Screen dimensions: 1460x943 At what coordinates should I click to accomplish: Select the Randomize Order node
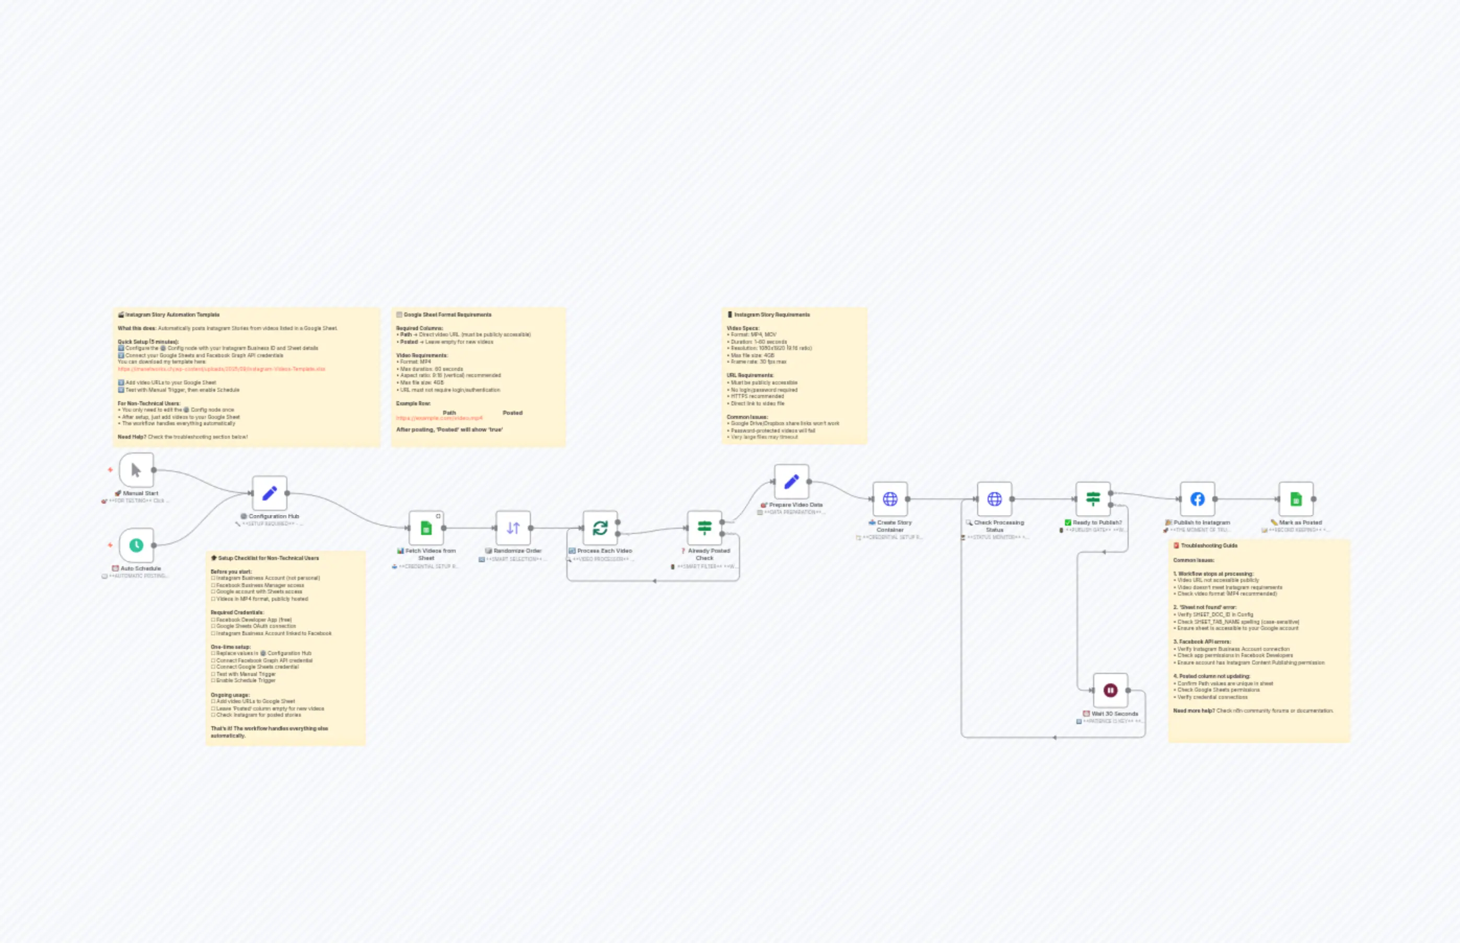(514, 528)
